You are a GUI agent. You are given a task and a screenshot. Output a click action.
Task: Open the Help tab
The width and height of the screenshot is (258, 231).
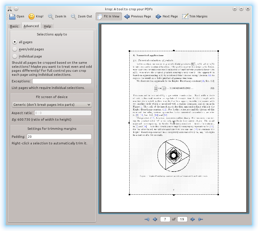47,26
